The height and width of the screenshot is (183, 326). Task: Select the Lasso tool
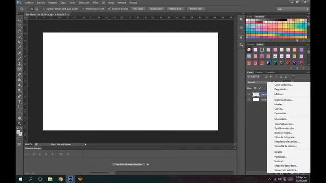coord(19,31)
